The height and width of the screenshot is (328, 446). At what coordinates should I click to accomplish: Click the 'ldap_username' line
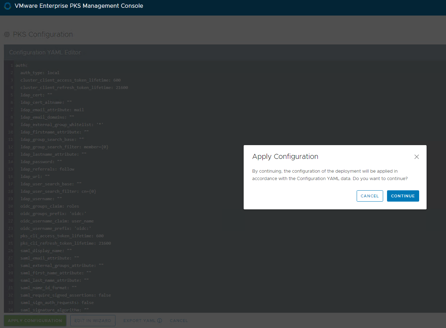pos(41,199)
